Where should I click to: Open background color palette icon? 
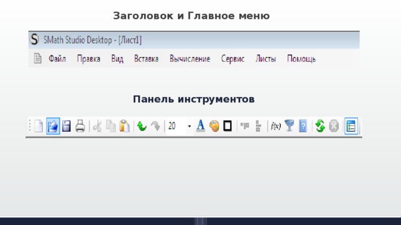[214, 126]
